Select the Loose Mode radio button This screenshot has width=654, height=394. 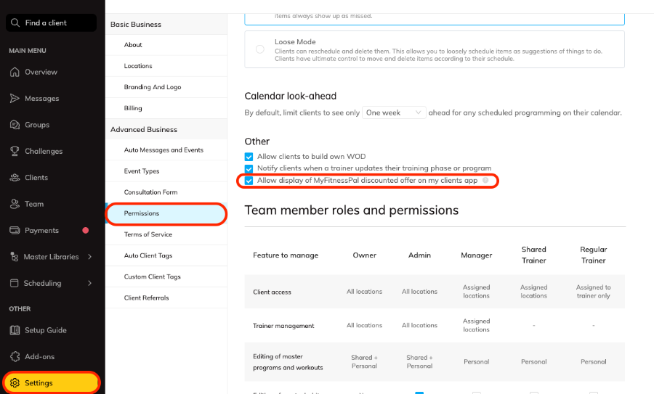coord(260,49)
